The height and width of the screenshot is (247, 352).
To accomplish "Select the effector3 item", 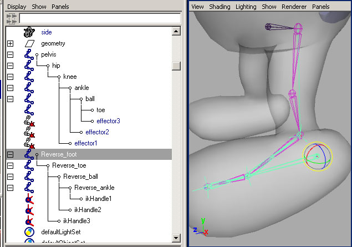I will coord(108,121).
